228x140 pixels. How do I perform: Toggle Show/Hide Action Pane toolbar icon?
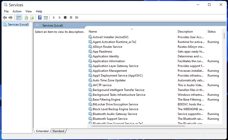coord(46,18)
